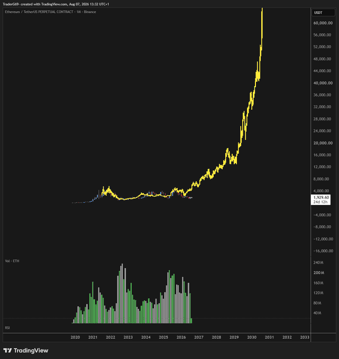Image resolution: width=339 pixels, height=359 pixels.
Task: Click the 60,000.00 price axis label
Action: coord(323,23)
